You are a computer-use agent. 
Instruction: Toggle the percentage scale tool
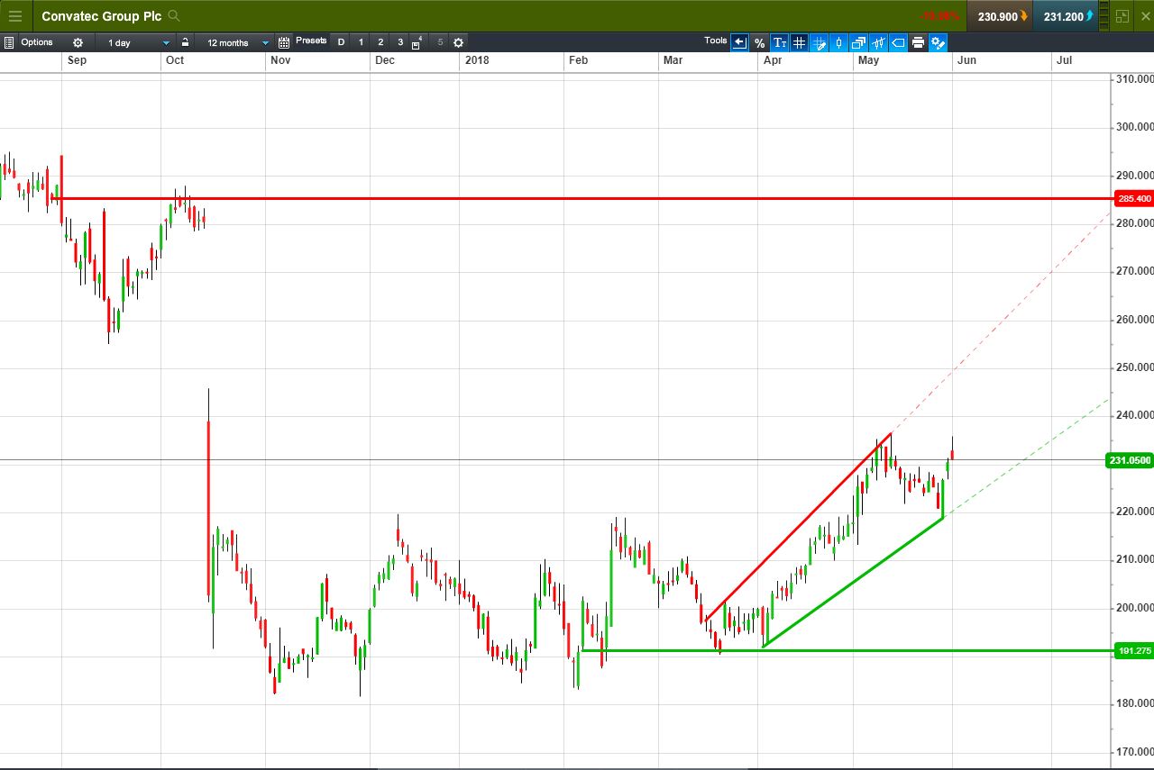coord(759,42)
